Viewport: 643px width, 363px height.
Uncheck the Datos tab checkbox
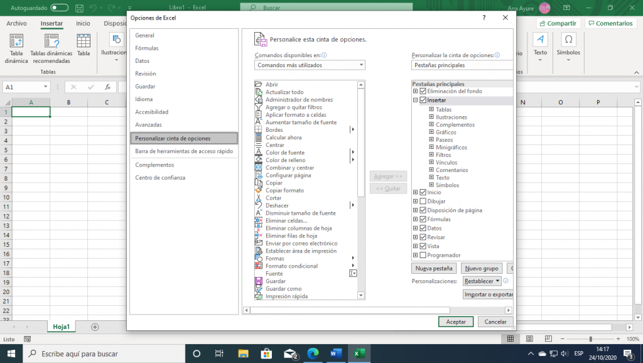pyautogui.click(x=423, y=228)
